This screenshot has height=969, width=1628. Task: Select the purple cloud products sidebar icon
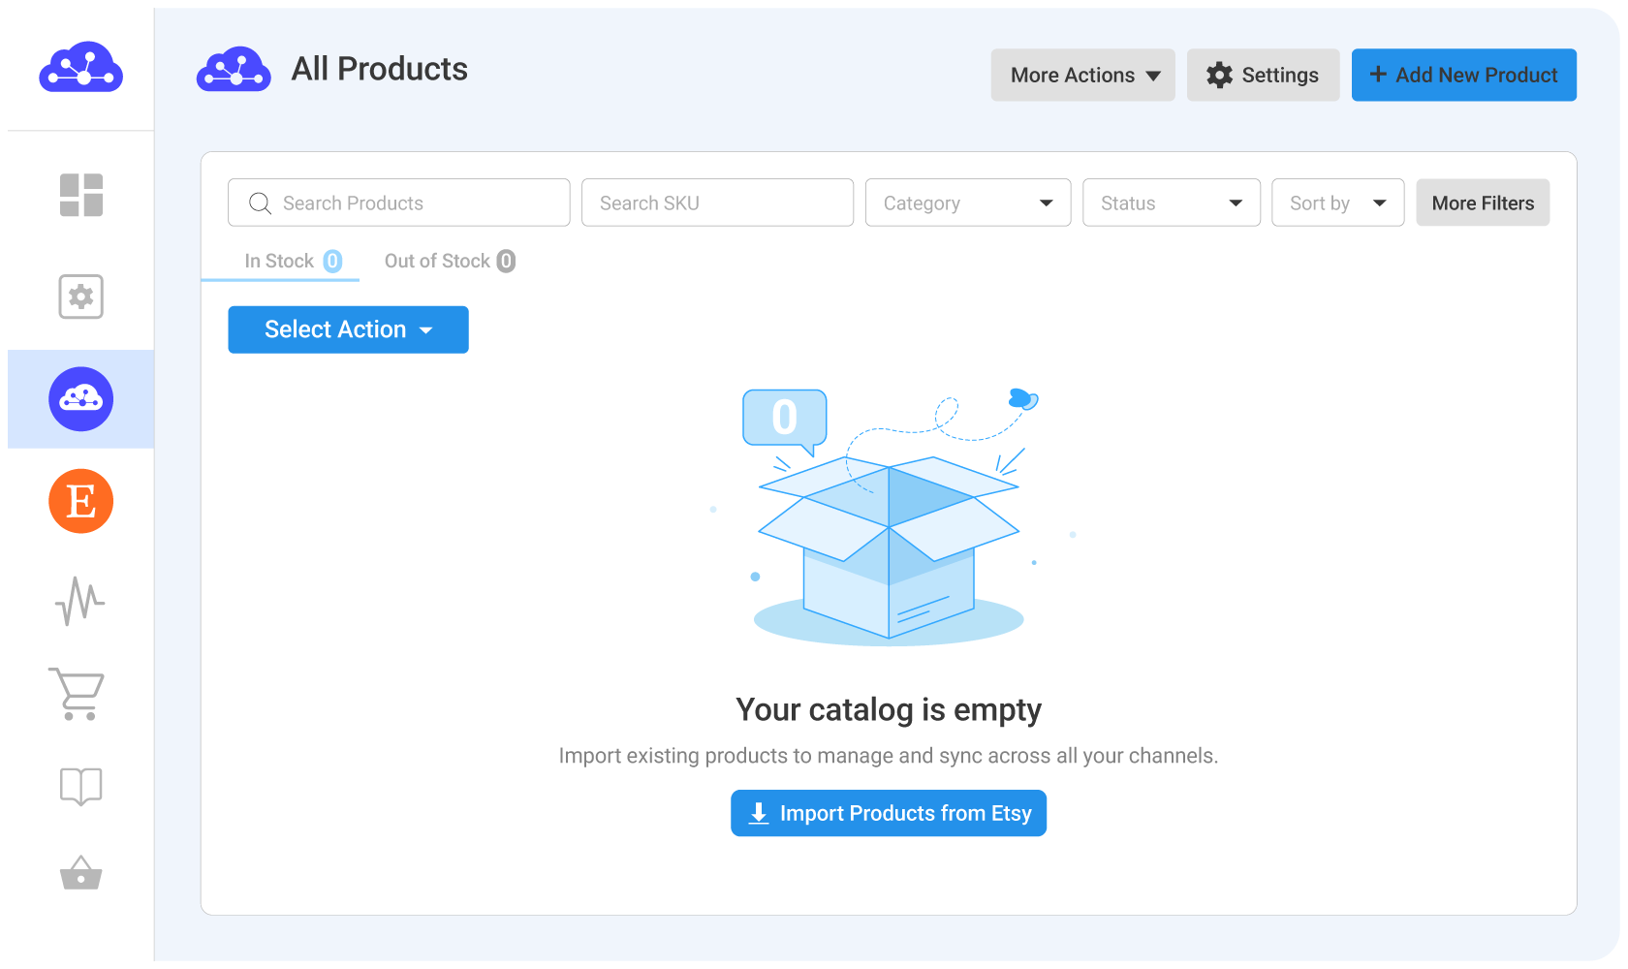click(x=81, y=399)
